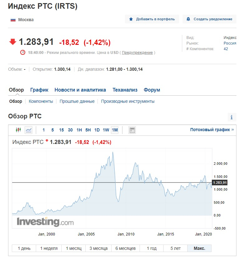Viewport: 243px width, 257px height.
Task: Open the Теханализ tab
Action: [125, 90]
